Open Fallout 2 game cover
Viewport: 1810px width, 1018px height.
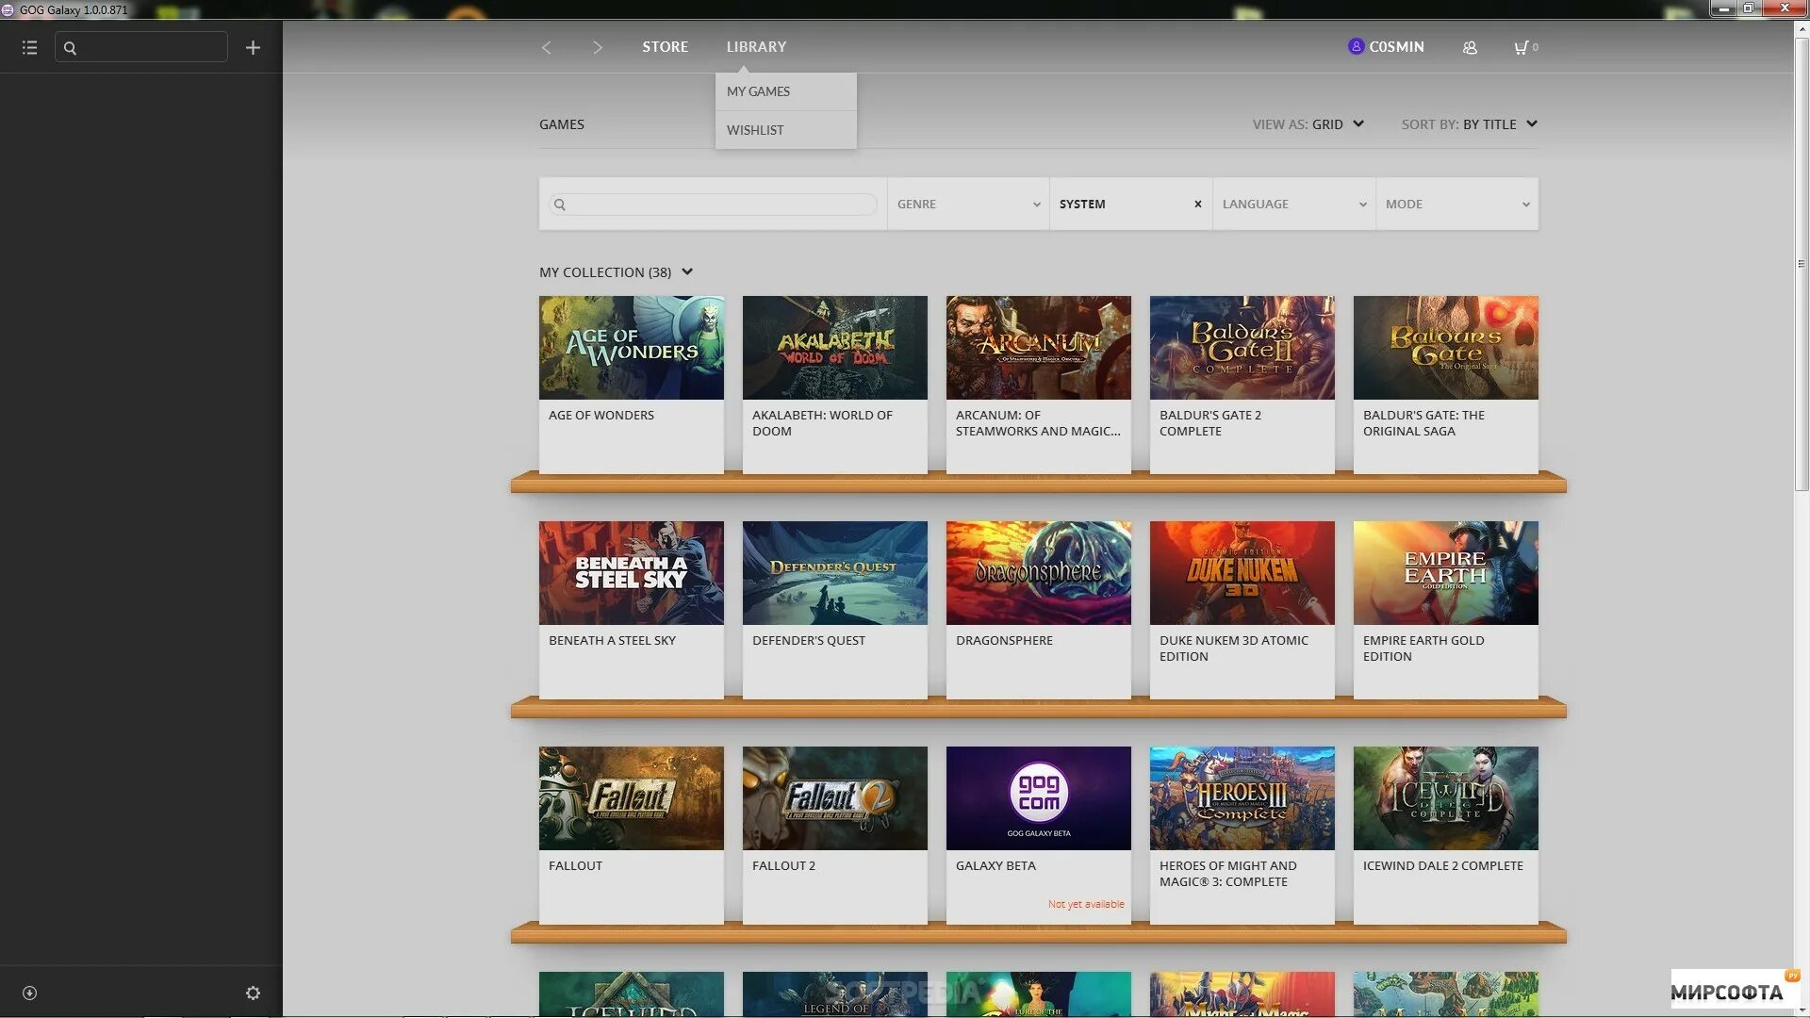point(835,798)
